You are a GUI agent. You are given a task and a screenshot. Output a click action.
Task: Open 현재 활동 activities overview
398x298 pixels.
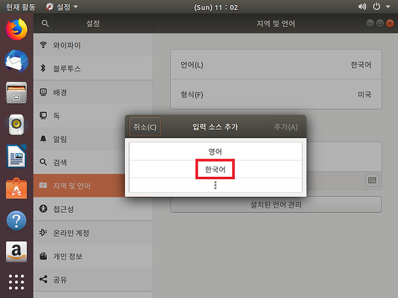20,7
